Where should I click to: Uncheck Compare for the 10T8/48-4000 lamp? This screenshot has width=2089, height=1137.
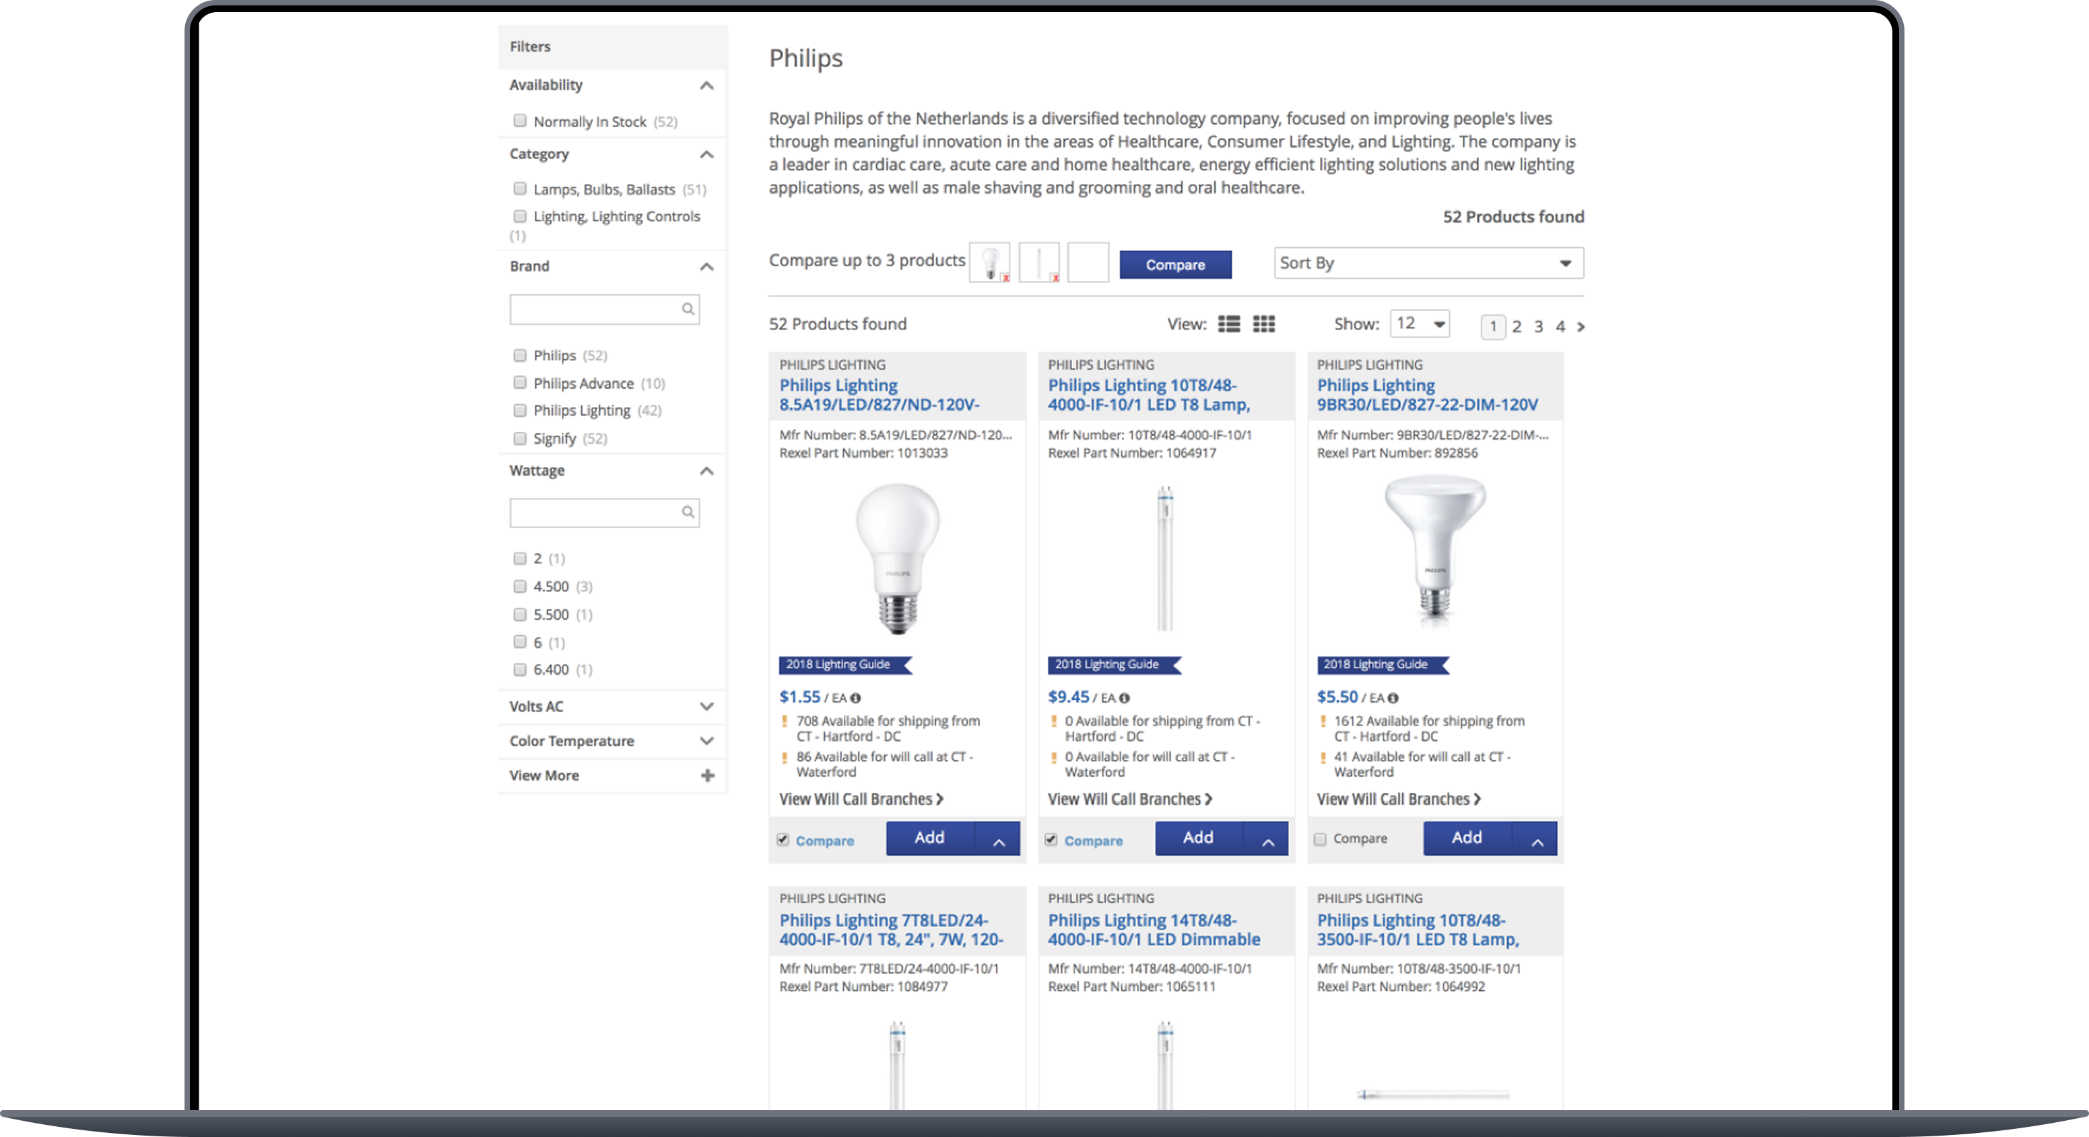[1051, 839]
